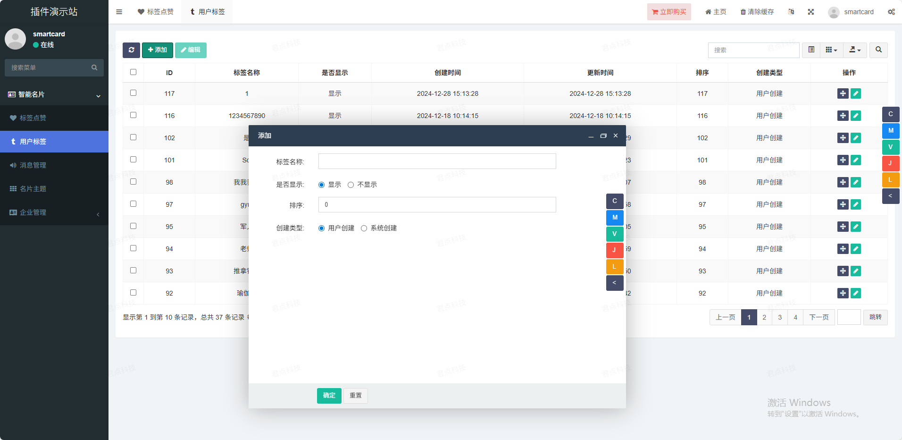Toggle fullscreen mode icon in header
This screenshot has width=902, height=440.
(x=810, y=12)
